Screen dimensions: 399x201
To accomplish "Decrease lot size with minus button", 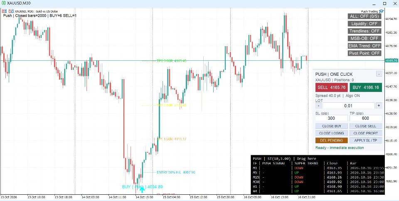I will point(318,106).
